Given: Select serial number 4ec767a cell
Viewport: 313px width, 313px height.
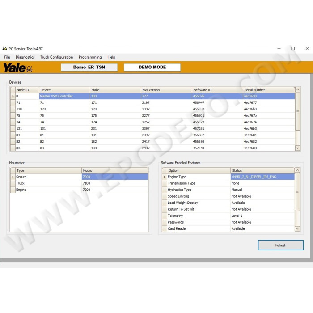Looking at the screenshot, I should (269, 122).
